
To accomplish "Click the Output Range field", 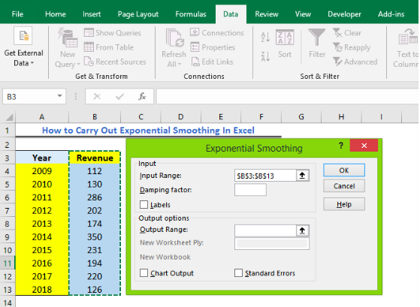I will [x=265, y=230].
